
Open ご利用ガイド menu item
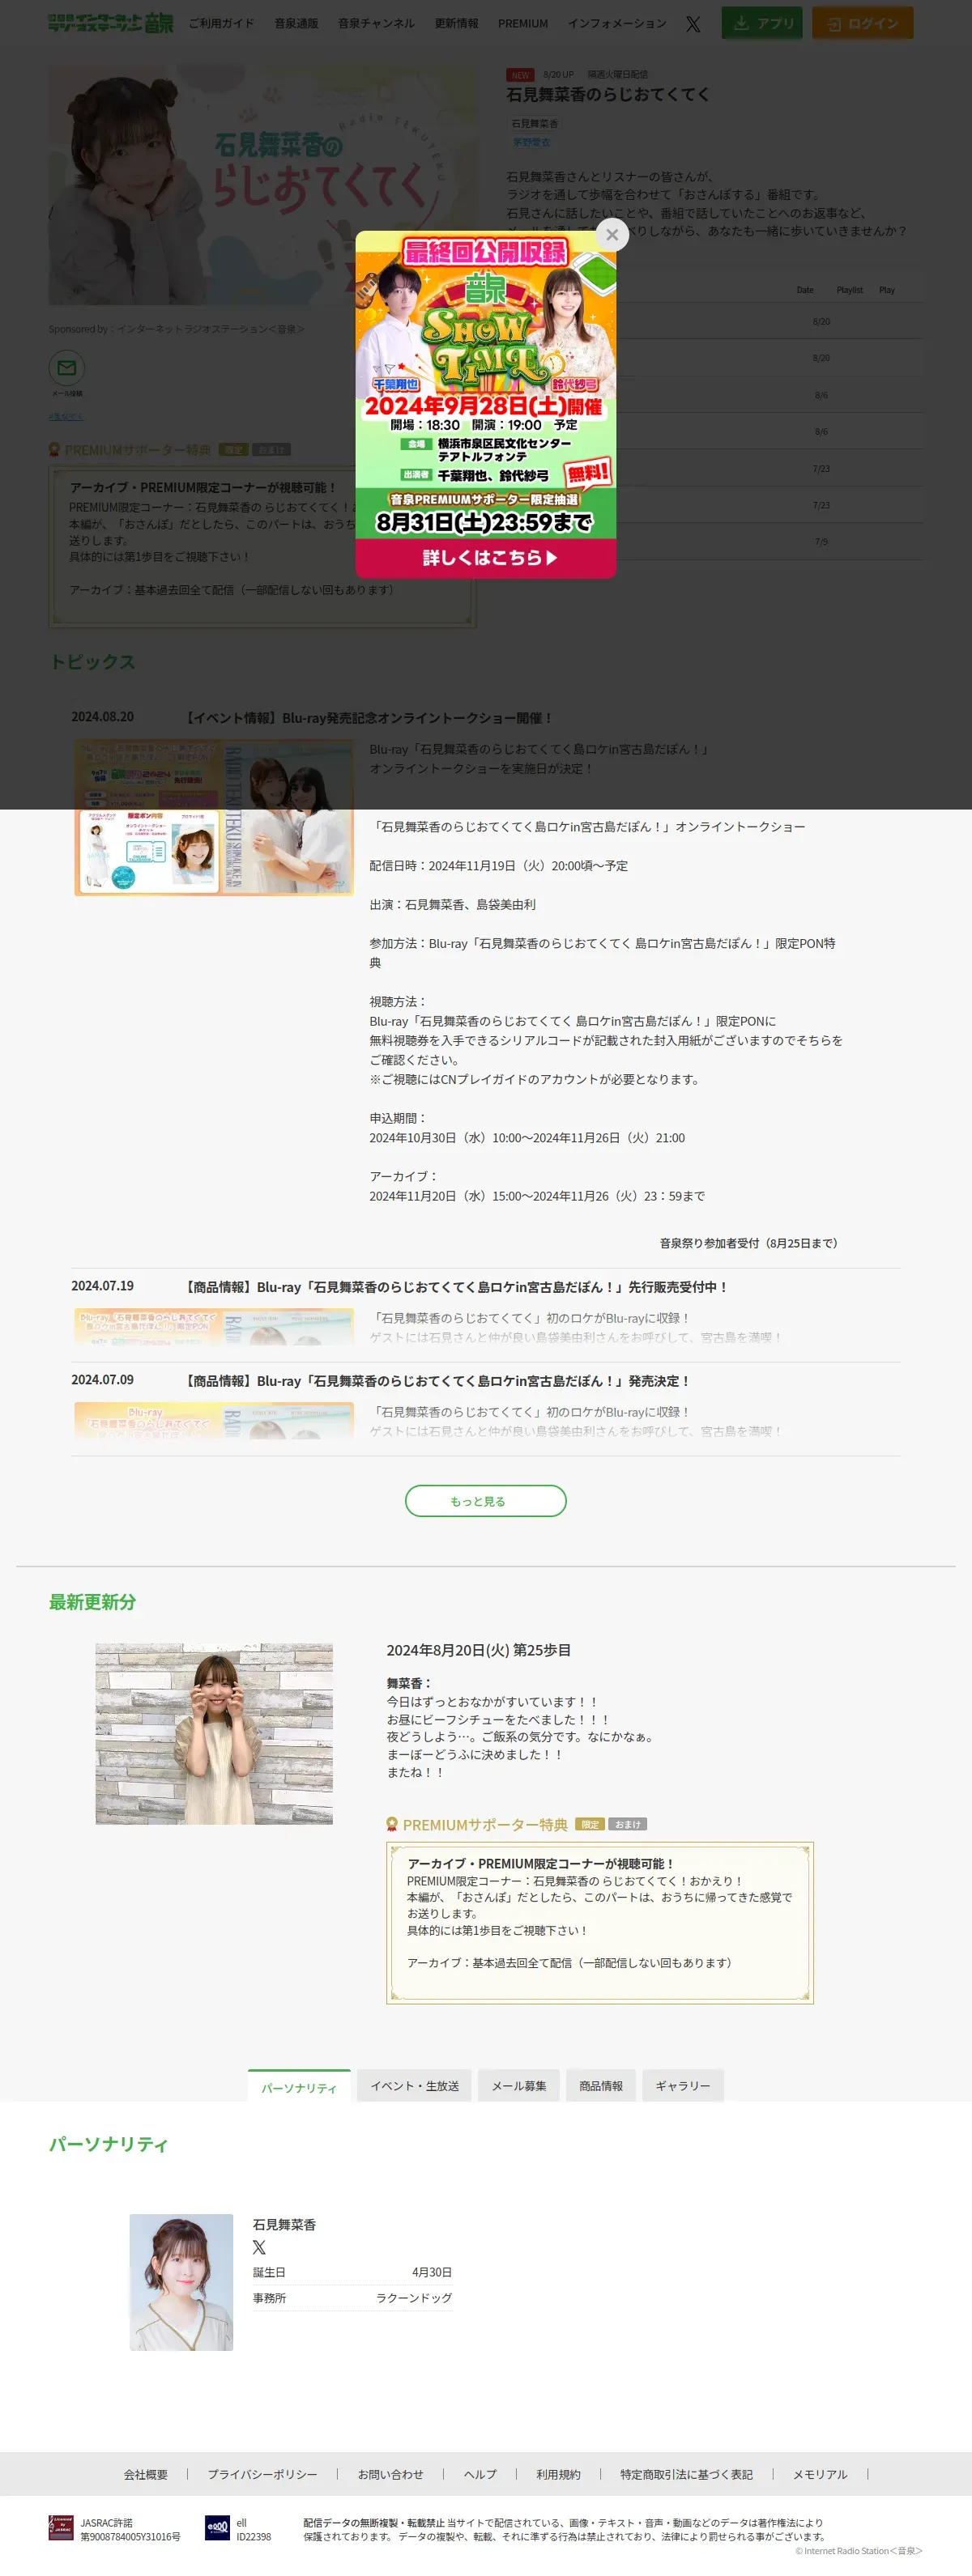[221, 23]
